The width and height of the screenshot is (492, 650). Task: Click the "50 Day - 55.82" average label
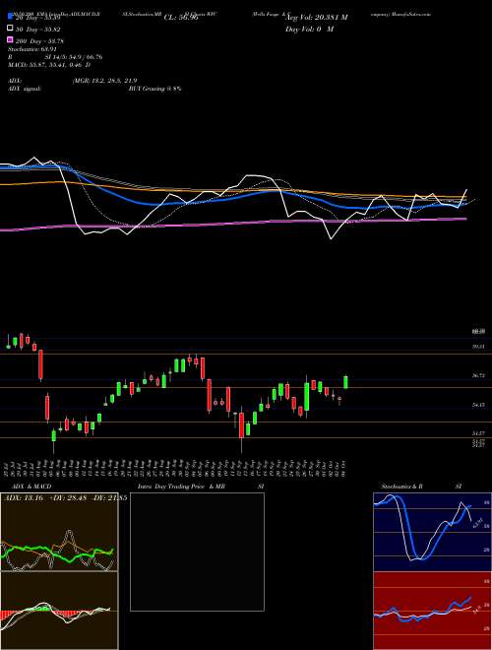37,30
